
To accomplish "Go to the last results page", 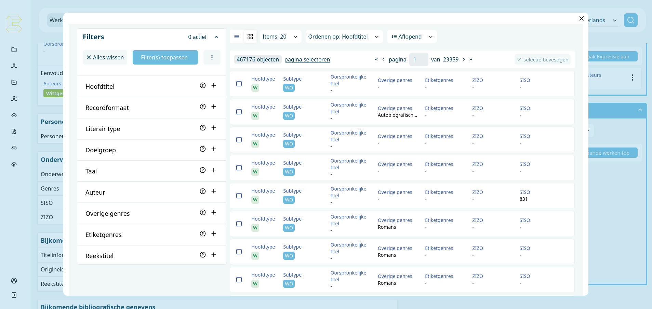I will pos(471,59).
